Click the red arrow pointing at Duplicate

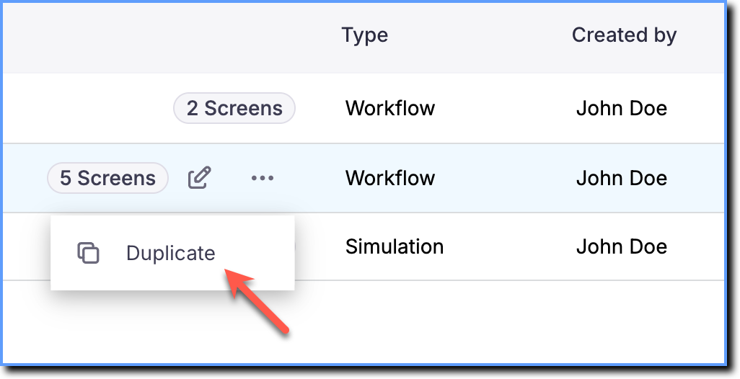point(255,300)
